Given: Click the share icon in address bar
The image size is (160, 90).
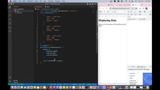Looking at the screenshot, I should point(133,8).
